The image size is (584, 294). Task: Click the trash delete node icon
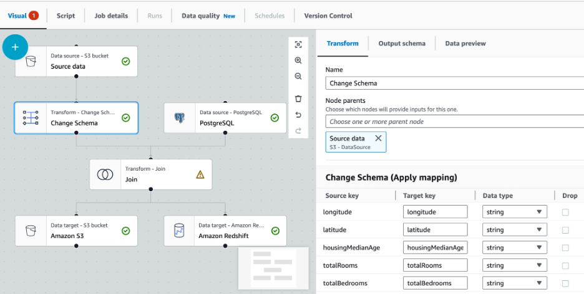pos(298,99)
